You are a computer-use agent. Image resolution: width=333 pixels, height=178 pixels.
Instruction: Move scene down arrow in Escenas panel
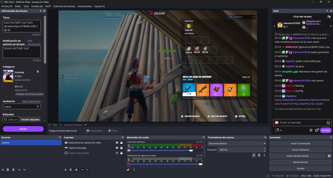click(24, 169)
